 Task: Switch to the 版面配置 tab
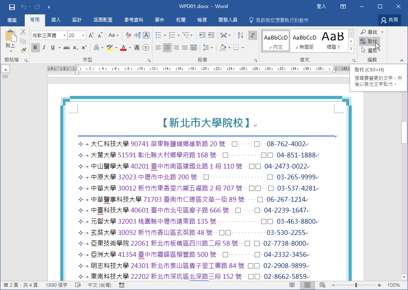[103, 20]
